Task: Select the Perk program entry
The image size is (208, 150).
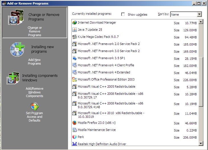Action: tap(135, 137)
